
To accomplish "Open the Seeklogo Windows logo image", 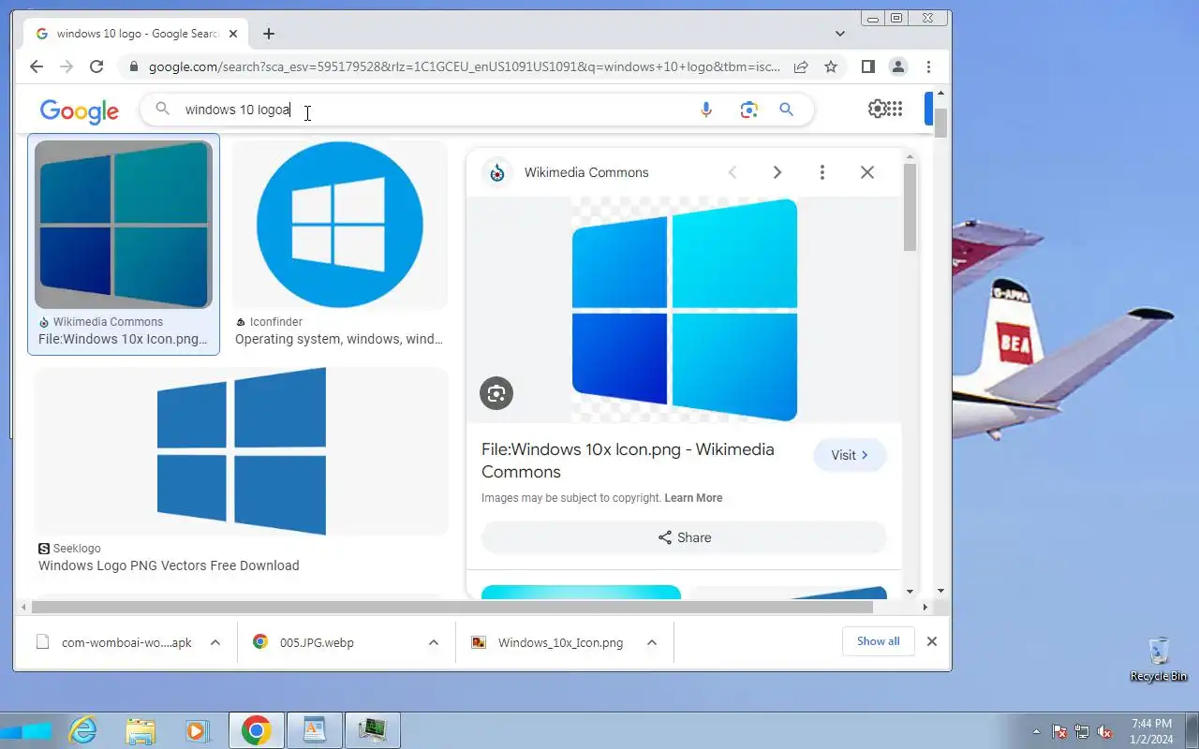I will point(241,451).
